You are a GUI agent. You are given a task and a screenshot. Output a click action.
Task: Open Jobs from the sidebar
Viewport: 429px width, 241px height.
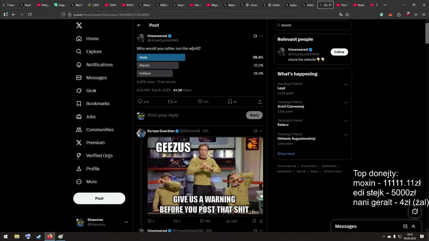coord(86,117)
